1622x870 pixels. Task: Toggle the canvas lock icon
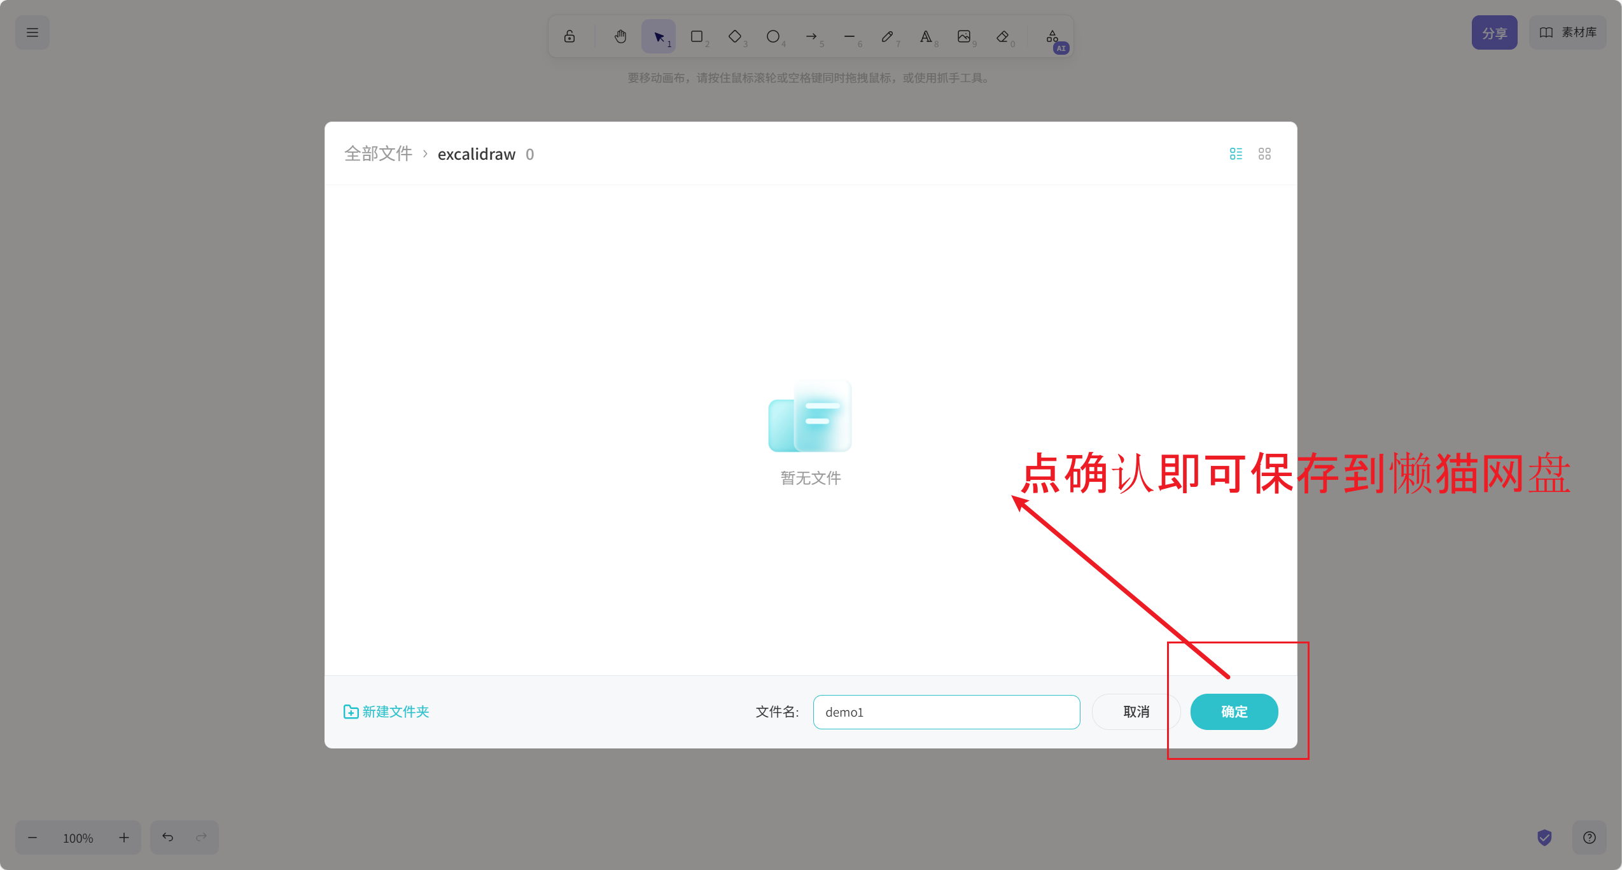point(570,36)
